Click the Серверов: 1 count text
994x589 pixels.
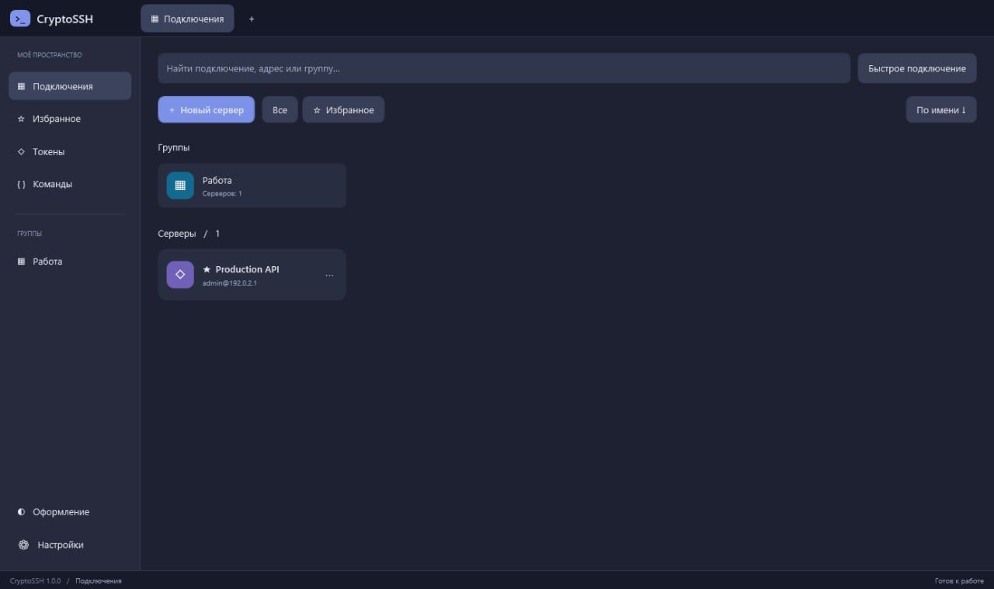[x=222, y=193]
